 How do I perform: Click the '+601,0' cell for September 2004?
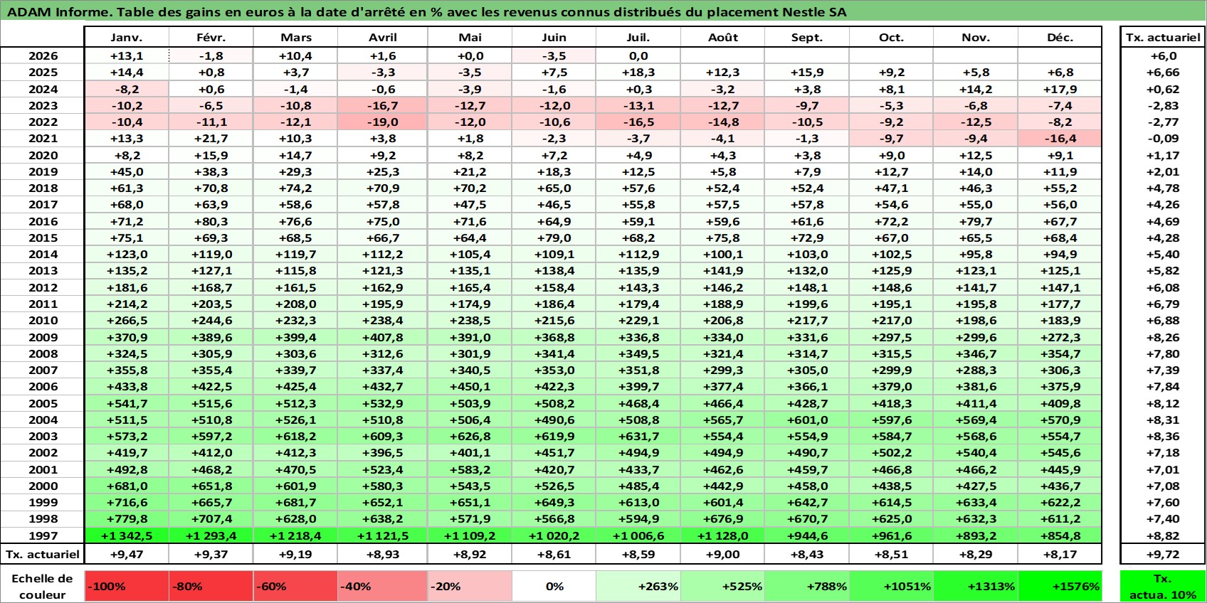coord(807,420)
